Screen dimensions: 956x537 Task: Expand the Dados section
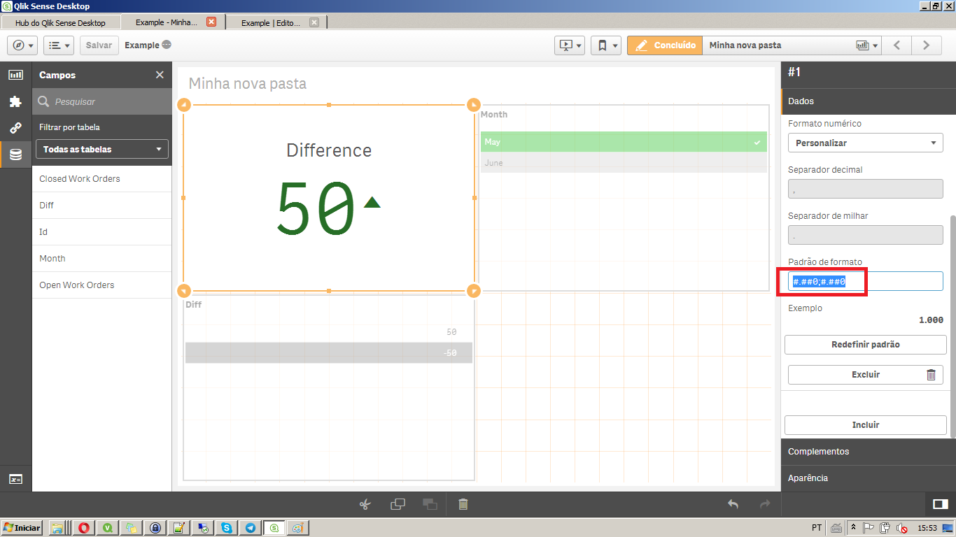click(869, 101)
